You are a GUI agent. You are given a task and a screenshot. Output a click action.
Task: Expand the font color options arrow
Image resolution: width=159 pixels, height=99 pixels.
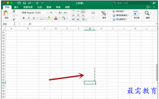click(59, 18)
